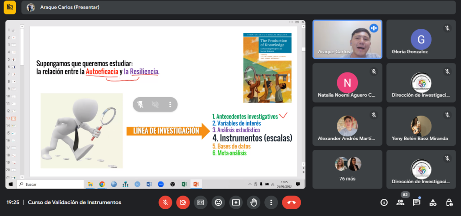Raise your hand in the meeting

tap(253, 202)
